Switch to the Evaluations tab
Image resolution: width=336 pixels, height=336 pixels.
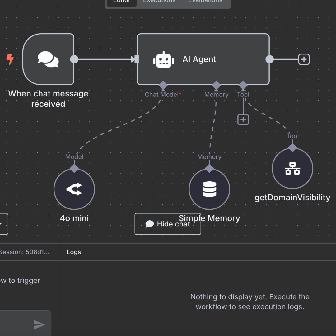(x=205, y=2)
